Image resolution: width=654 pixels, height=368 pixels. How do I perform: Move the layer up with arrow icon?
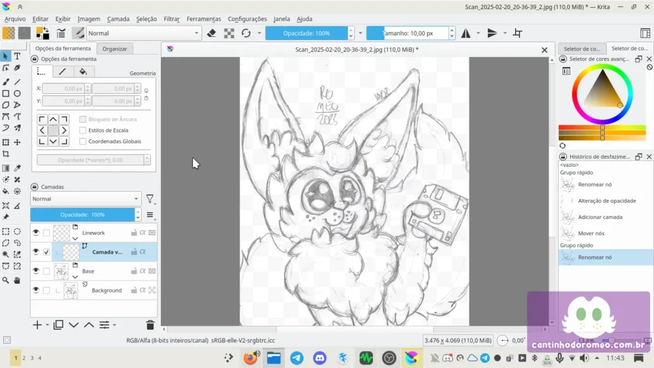[x=89, y=325]
